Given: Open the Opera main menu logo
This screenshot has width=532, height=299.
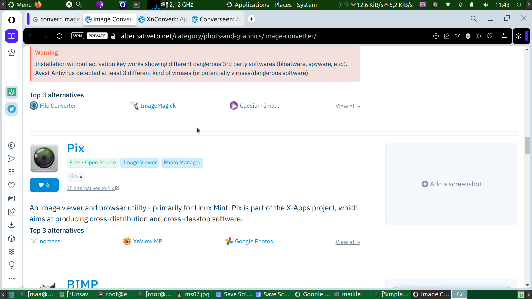Looking at the screenshot, I should (12, 20).
